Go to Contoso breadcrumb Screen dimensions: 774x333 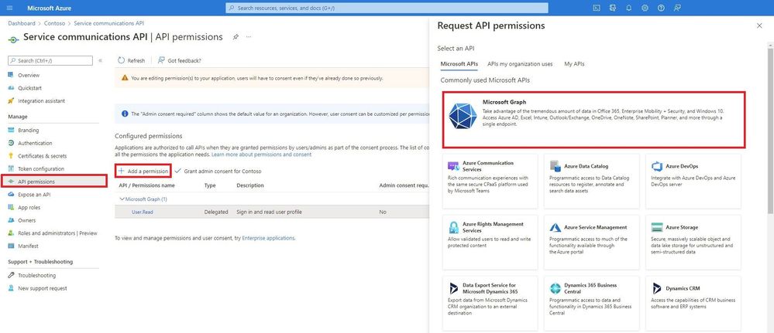(x=55, y=23)
